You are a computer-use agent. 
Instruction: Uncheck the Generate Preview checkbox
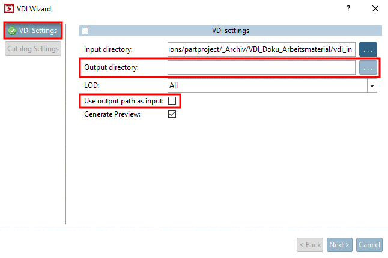172,114
